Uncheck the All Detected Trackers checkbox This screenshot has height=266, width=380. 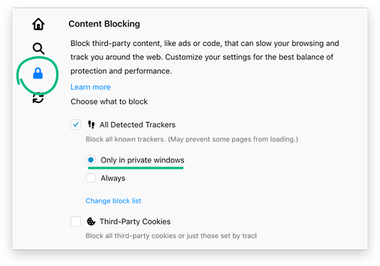pyautogui.click(x=76, y=125)
